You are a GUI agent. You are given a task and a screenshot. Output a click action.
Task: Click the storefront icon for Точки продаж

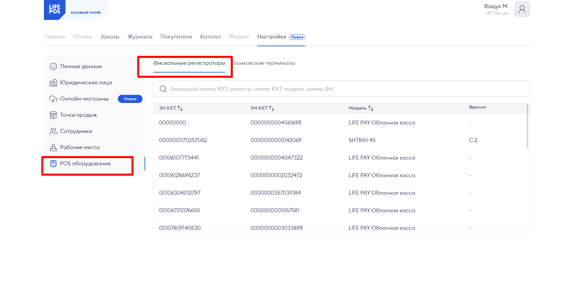(53, 115)
